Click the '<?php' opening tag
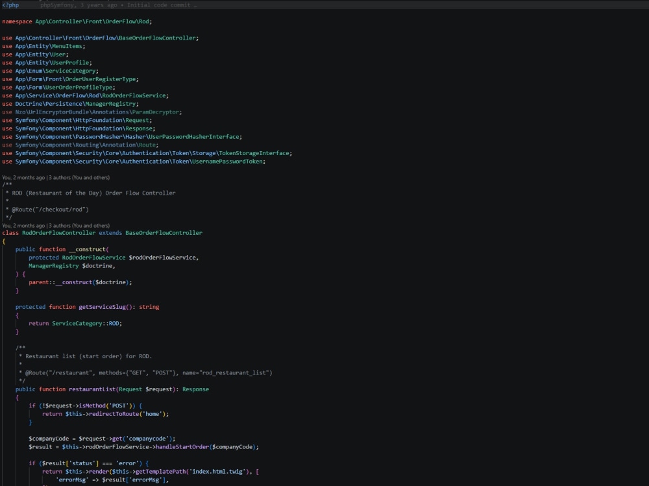This screenshot has height=486, width=649. (10, 5)
